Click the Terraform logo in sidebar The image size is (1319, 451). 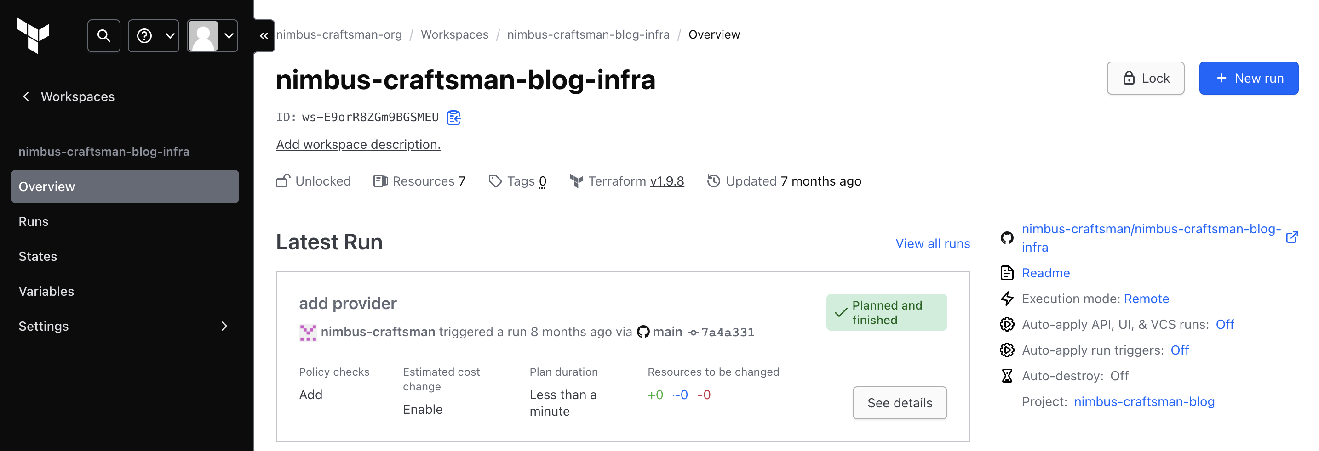click(x=33, y=35)
